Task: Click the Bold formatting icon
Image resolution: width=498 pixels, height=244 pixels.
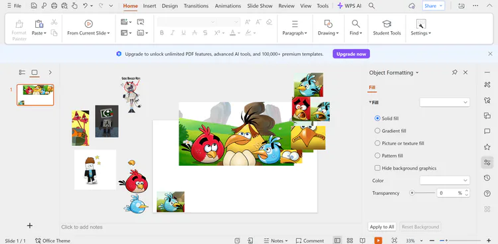Action: pyautogui.click(x=161, y=32)
